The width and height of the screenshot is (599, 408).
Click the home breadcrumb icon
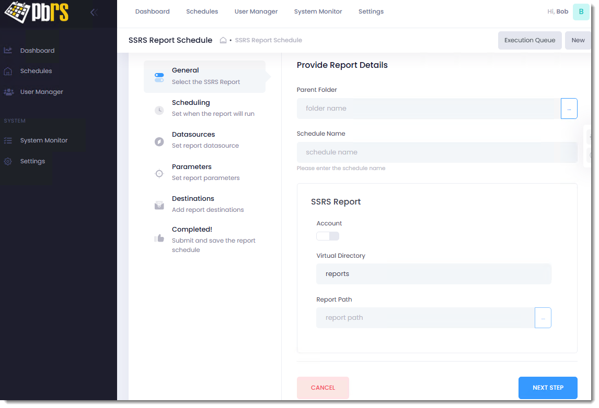pos(223,40)
